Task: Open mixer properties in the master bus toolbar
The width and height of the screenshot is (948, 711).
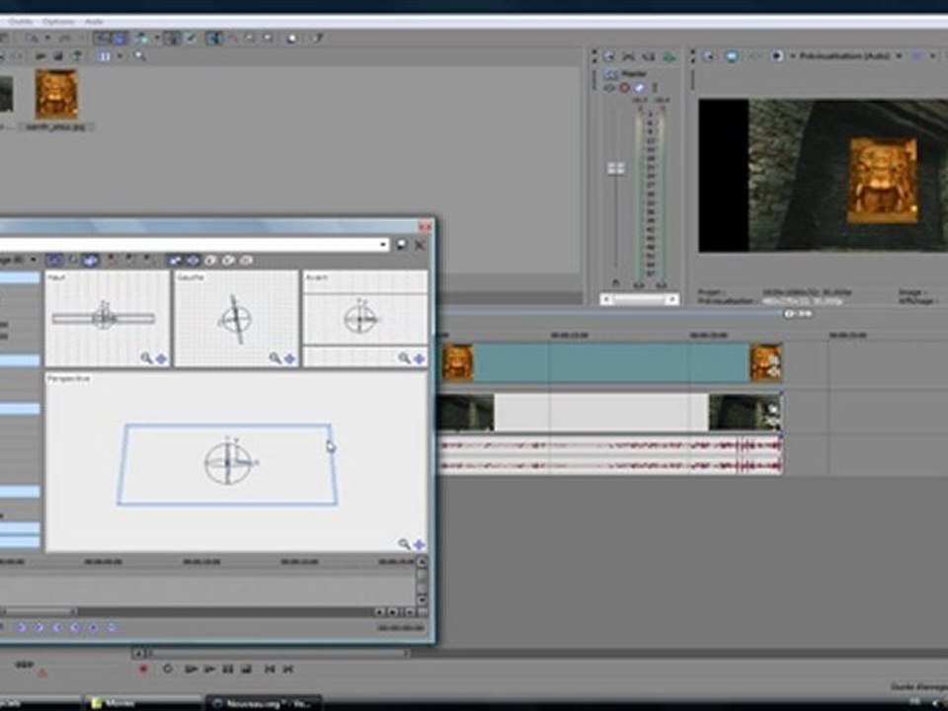Action: [x=609, y=57]
